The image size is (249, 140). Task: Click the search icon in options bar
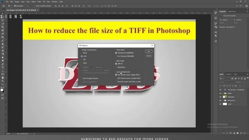237,6
